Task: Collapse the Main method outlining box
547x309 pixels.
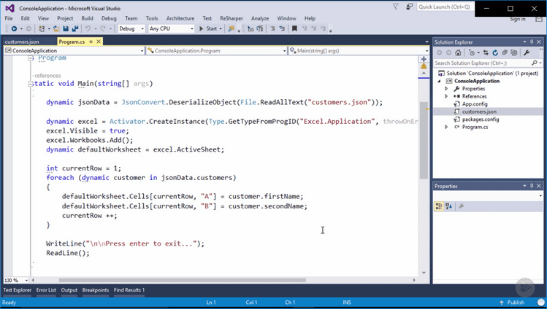Action: [x=31, y=84]
